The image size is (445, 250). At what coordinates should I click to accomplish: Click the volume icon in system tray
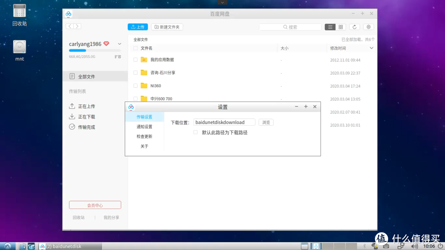click(415, 246)
